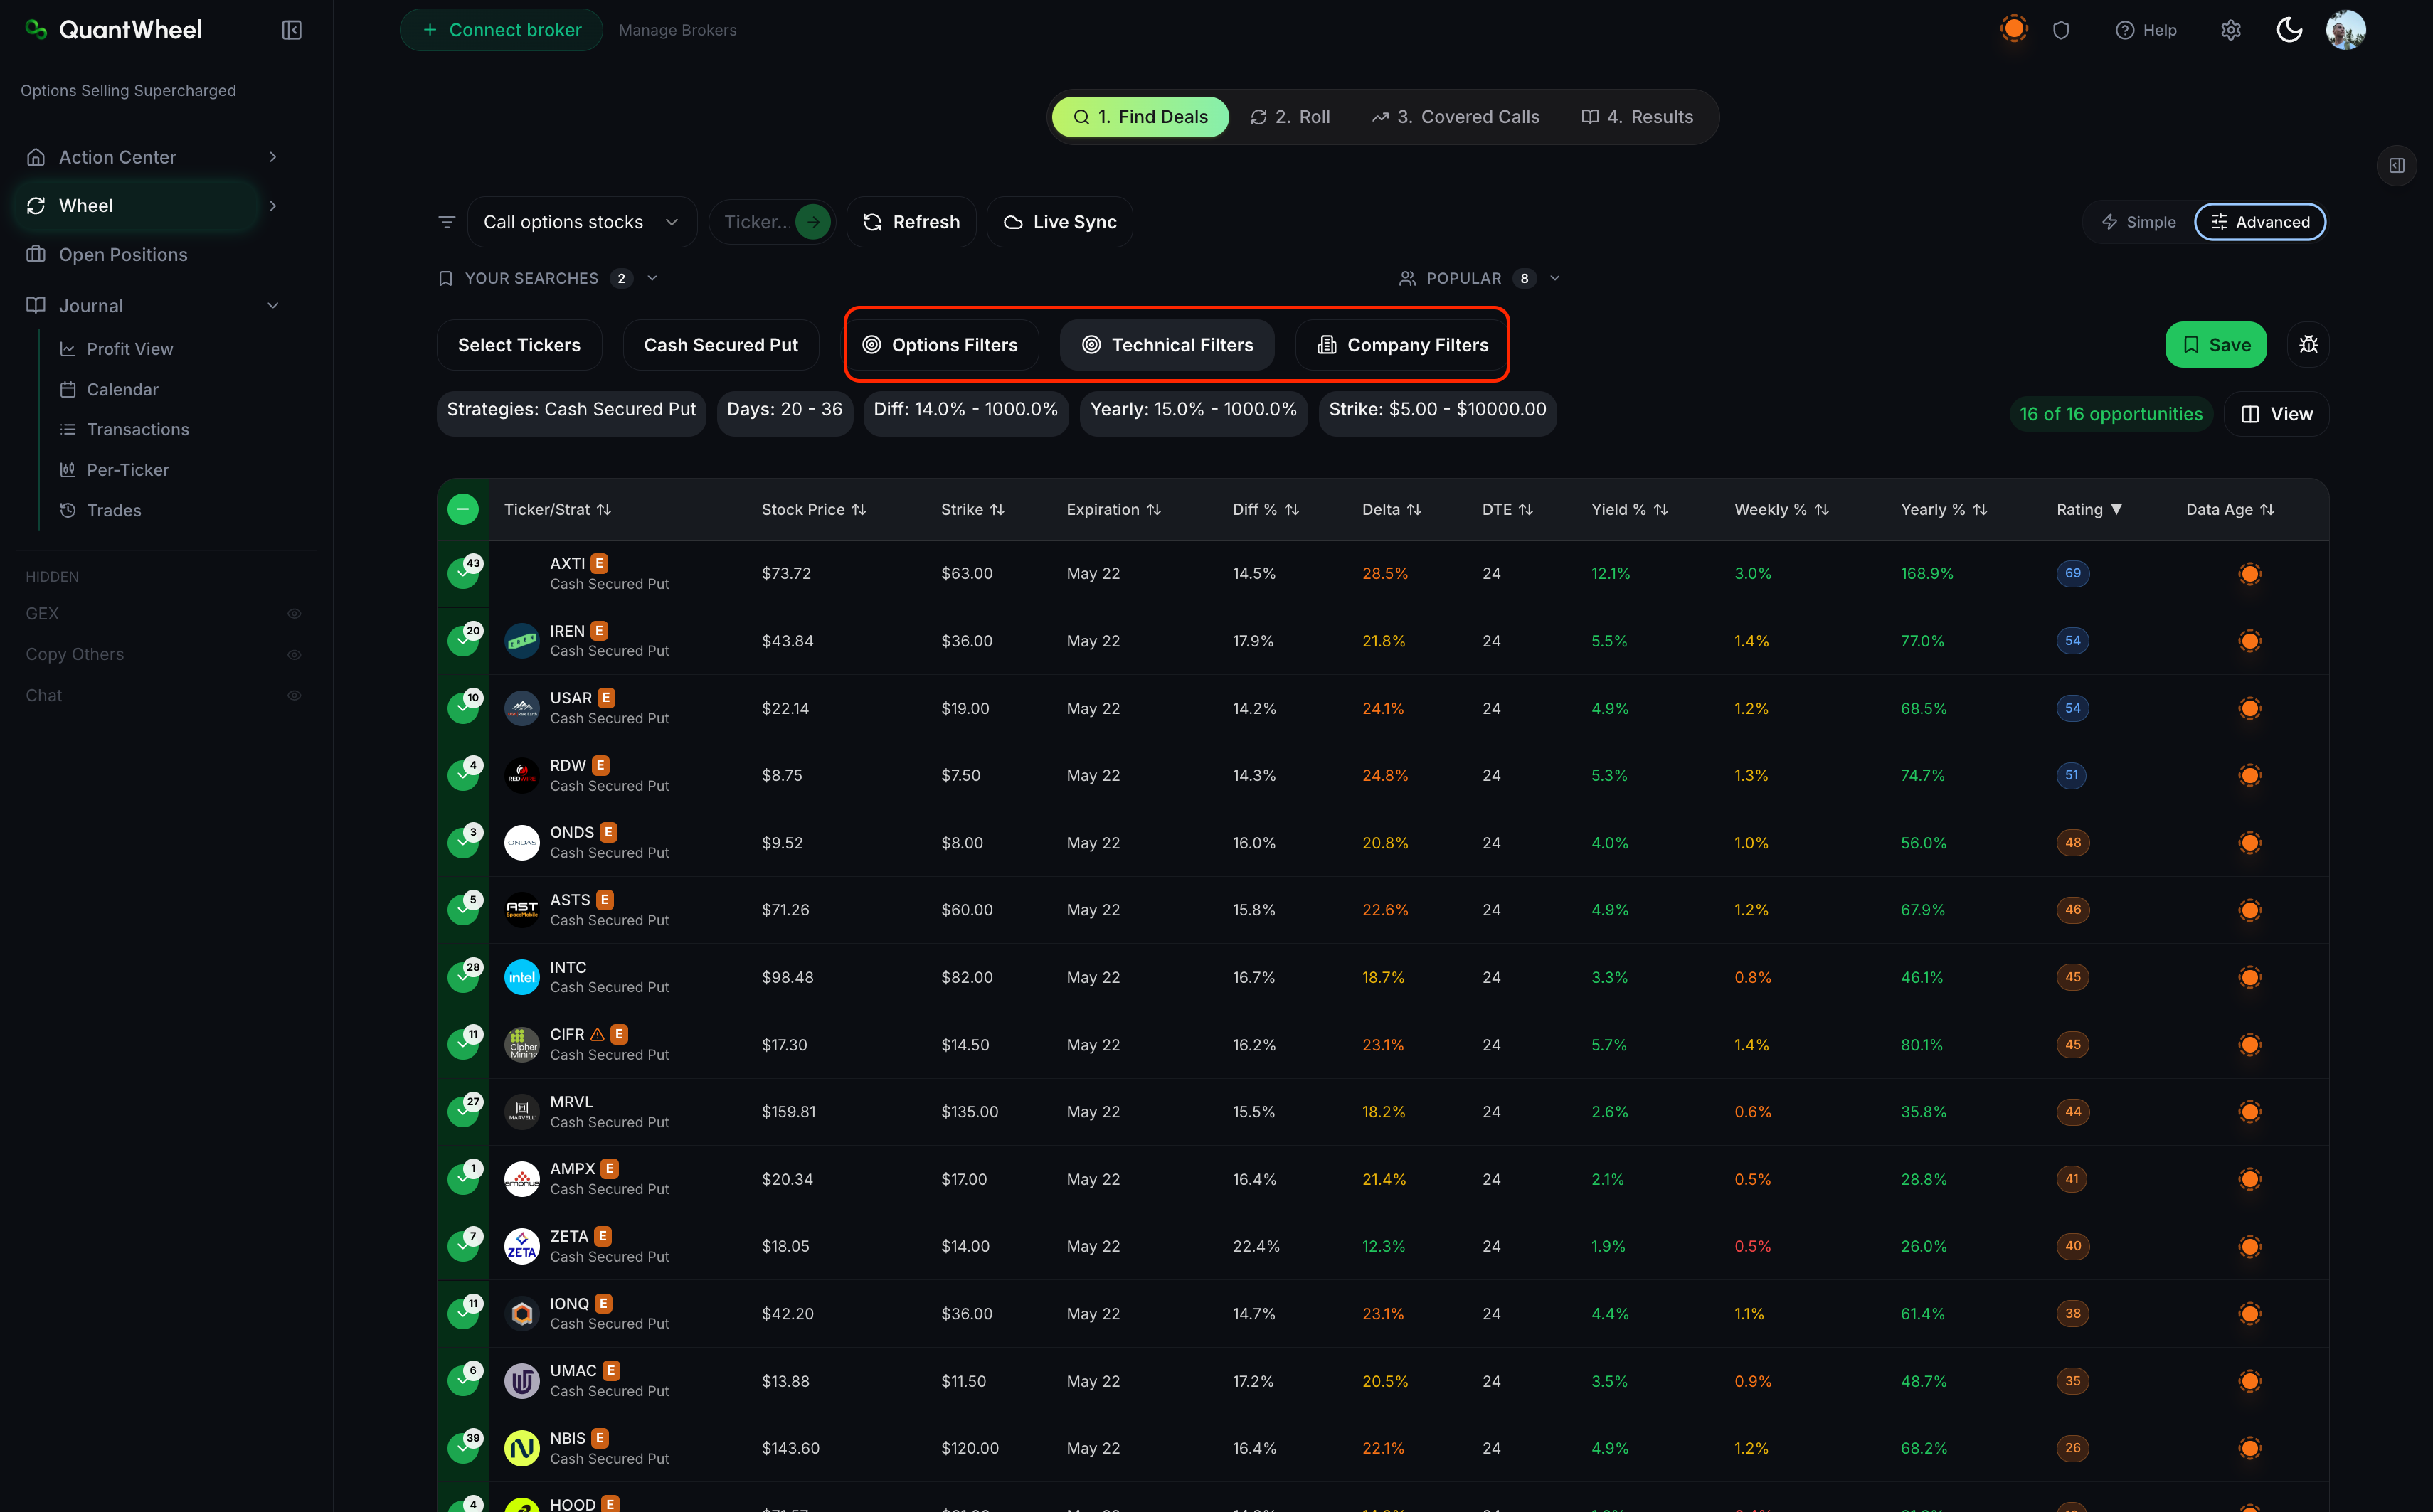Click the ZETA company logo
The width and height of the screenshot is (2433, 1512).
tap(522, 1246)
